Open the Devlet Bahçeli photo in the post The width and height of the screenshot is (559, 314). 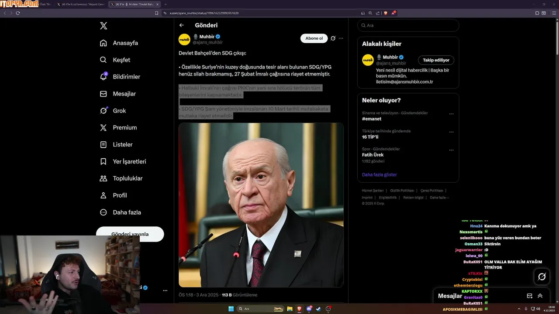coord(261,205)
